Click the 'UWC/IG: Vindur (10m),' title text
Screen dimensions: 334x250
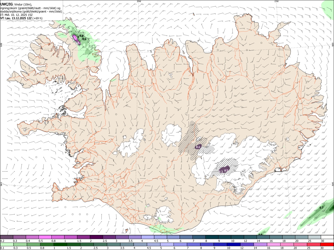point(16,4)
